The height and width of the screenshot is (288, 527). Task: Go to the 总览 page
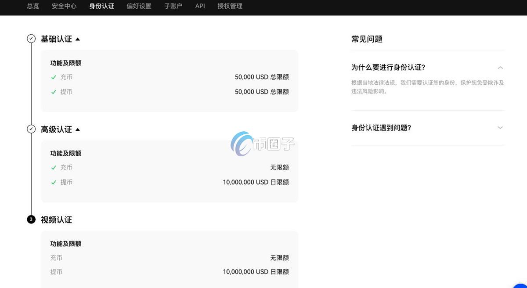pyautogui.click(x=32, y=6)
